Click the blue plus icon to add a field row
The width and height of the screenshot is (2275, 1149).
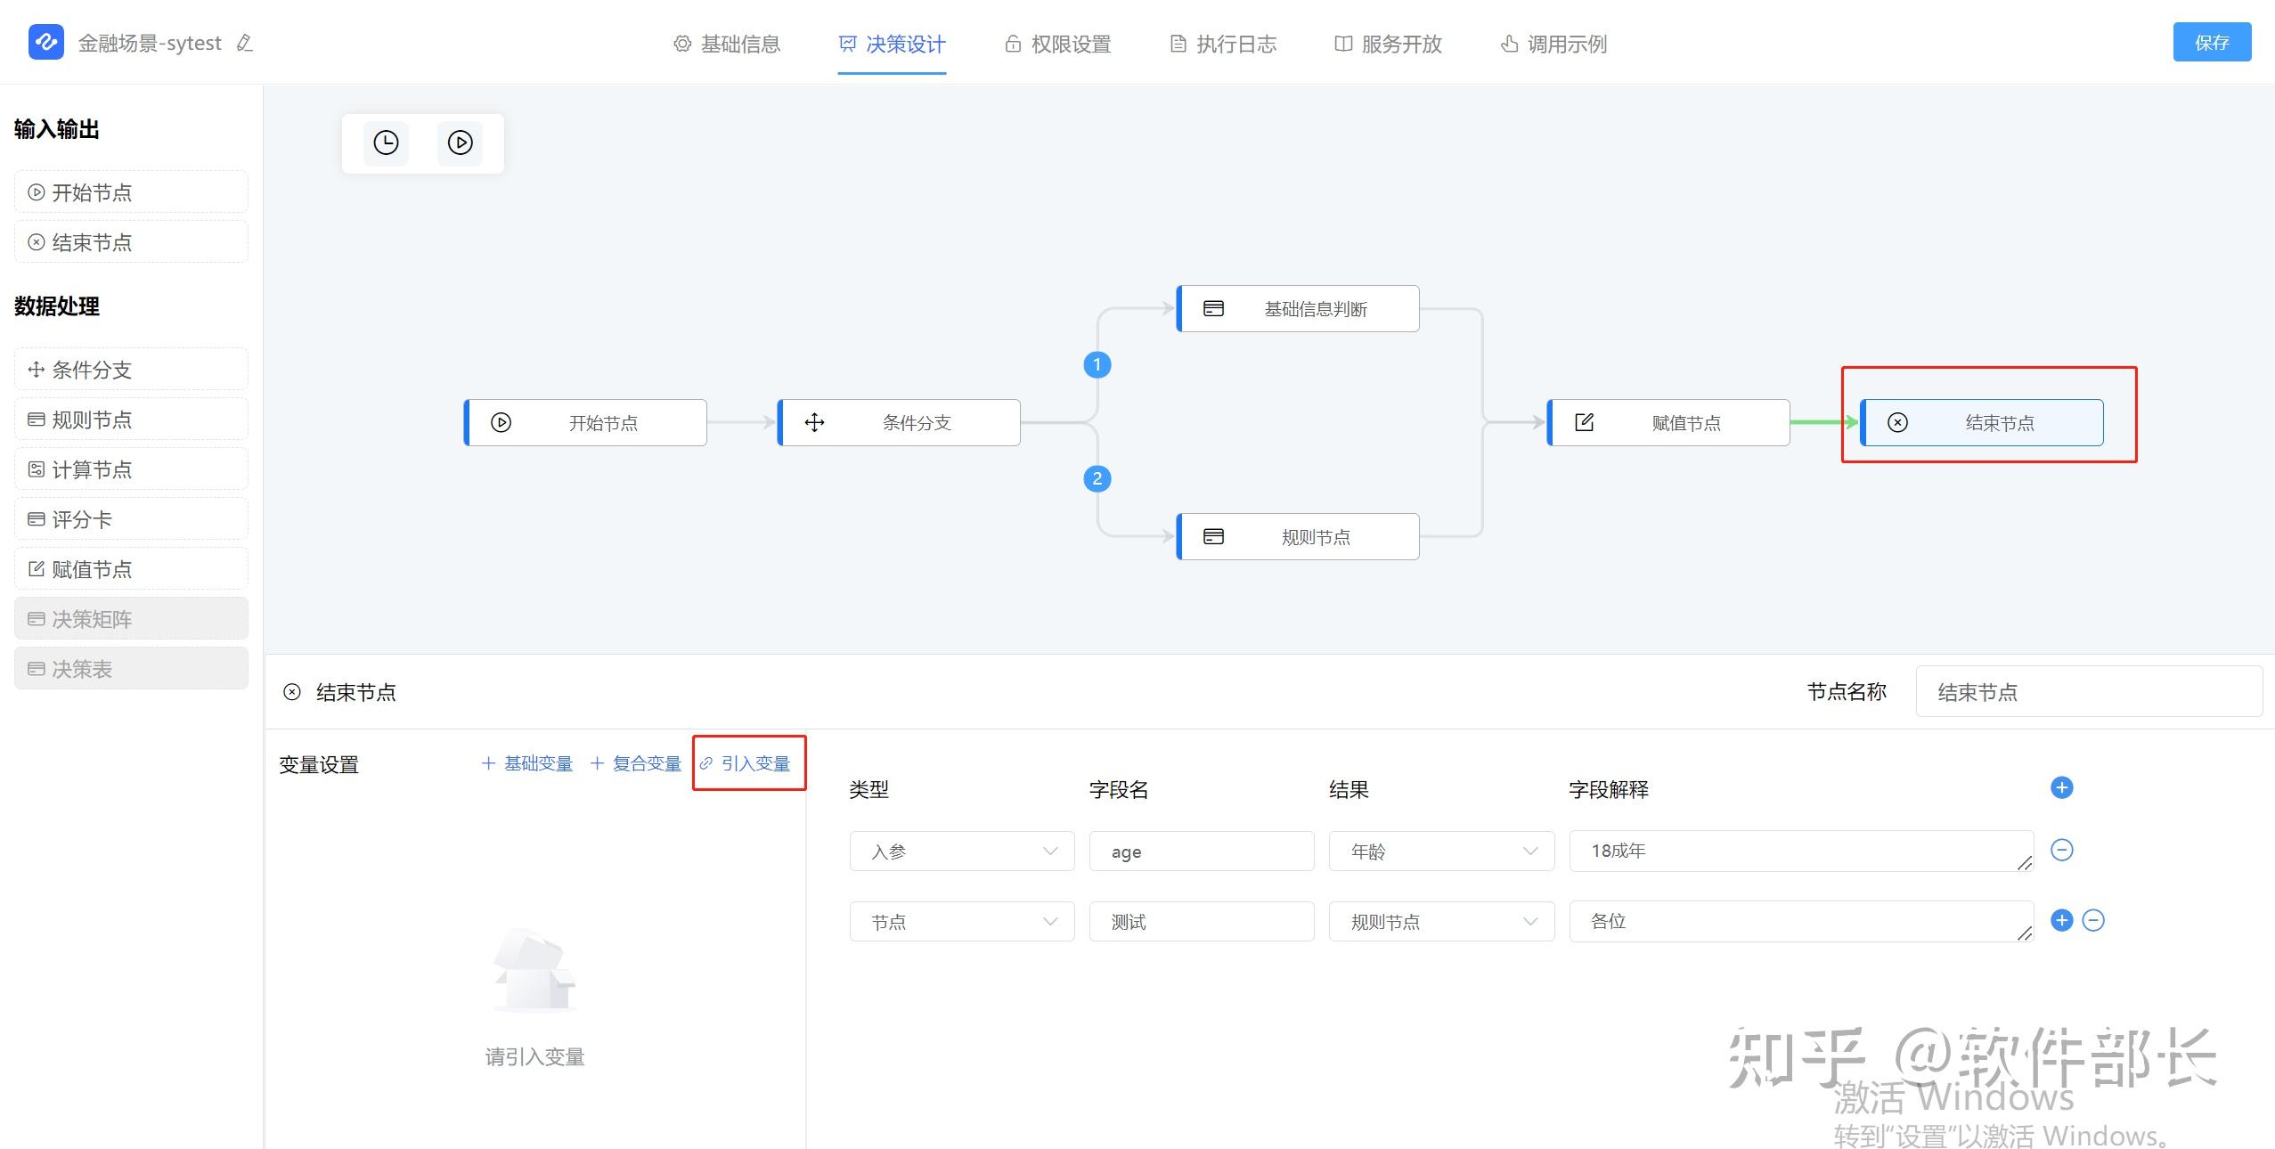click(2062, 787)
